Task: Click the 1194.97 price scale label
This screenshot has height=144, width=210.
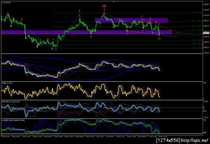Action: pos(206,26)
